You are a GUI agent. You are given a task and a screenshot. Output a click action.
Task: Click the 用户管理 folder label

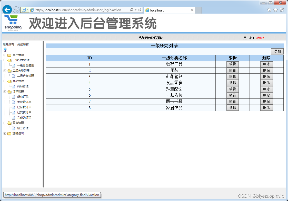[18, 55]
